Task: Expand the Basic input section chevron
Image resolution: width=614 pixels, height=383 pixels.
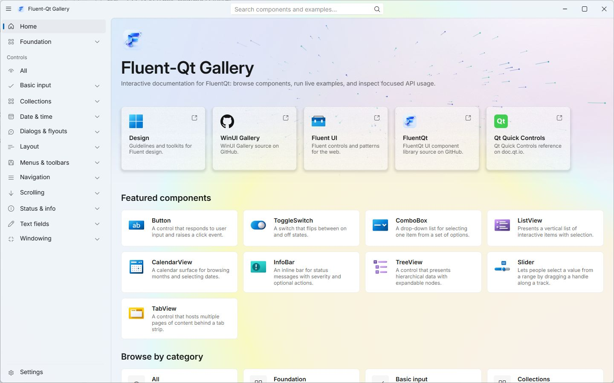Action: (97, 86)
